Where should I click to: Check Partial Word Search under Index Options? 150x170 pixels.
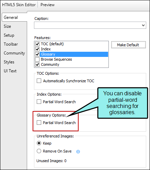point(39,102)
